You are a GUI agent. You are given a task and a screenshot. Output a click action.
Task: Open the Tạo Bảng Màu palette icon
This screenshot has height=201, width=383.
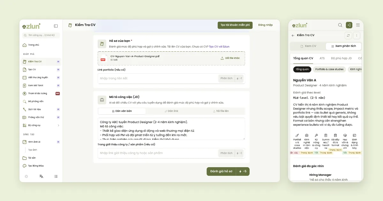25,166
